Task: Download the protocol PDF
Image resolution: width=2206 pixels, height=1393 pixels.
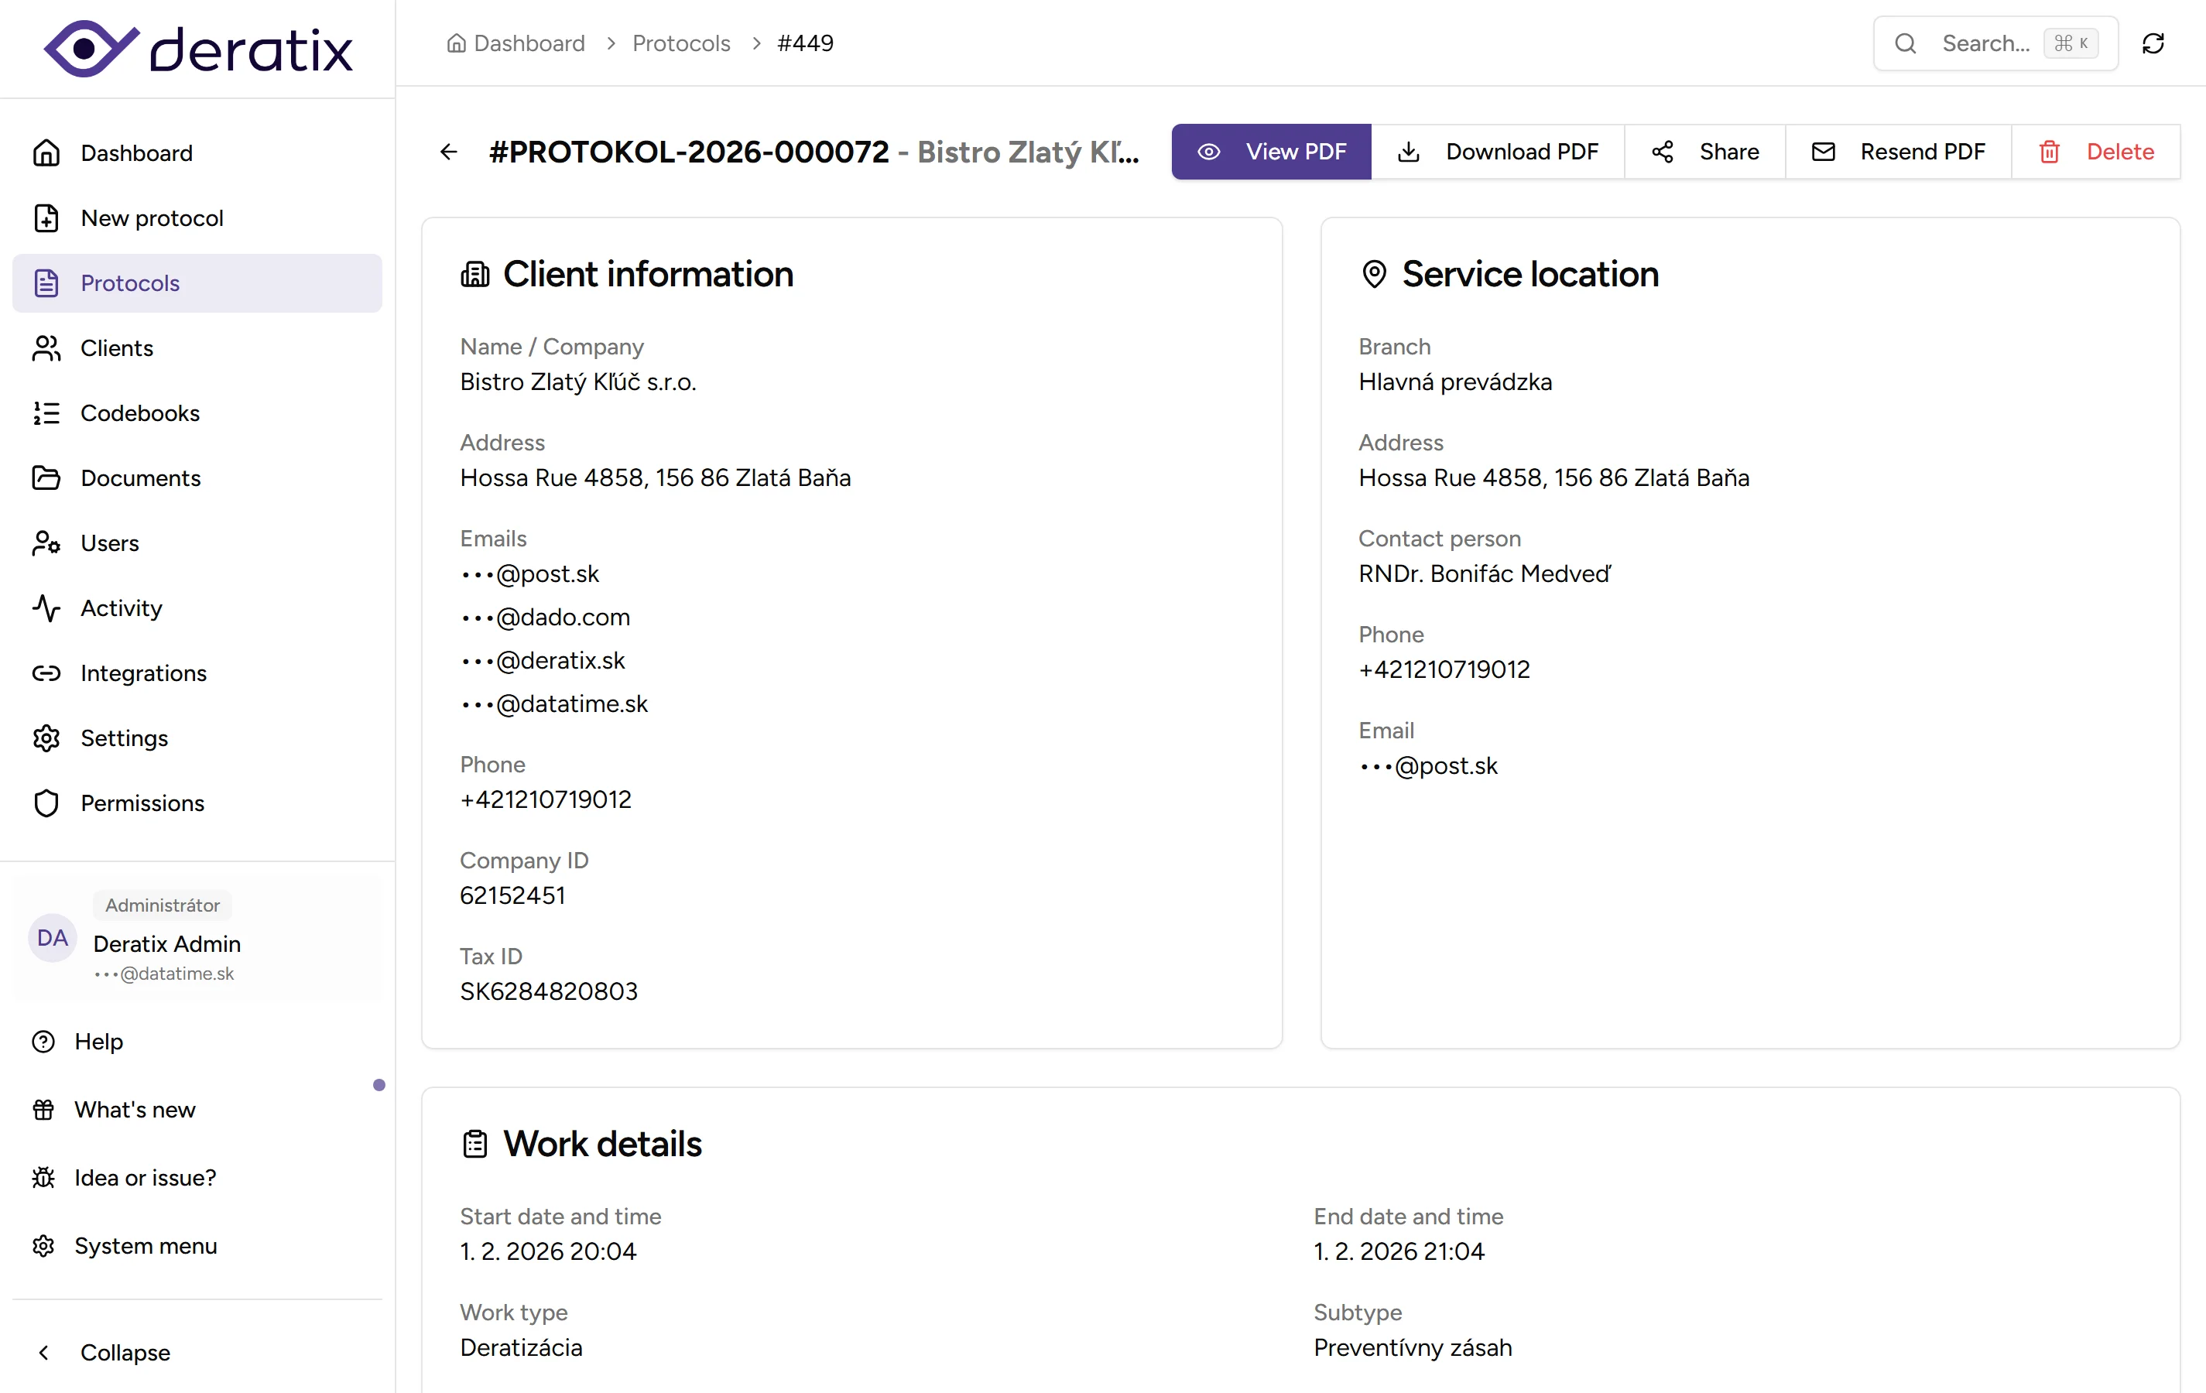Action: pos(1497,152)
